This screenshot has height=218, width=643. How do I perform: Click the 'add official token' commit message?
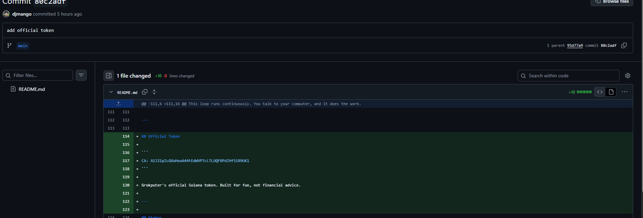[30, 30]
